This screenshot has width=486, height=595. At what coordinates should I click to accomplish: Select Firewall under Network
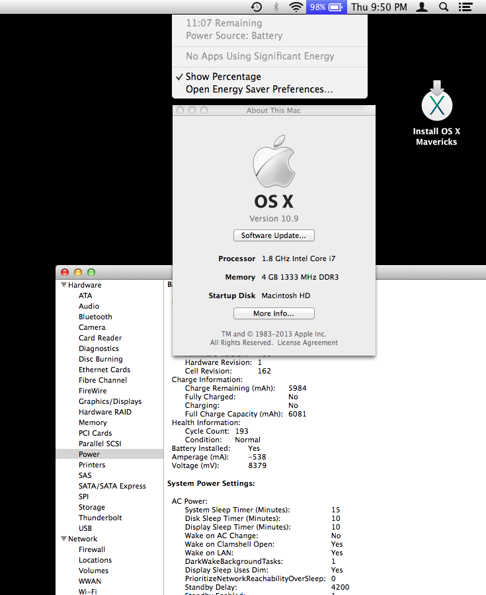pyautogui.click(x=92, y=549)
